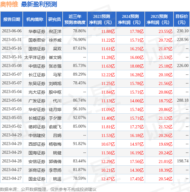Select the 研究员 column header
The height and width of the screenshot is (192, 190).
point(55,19)
